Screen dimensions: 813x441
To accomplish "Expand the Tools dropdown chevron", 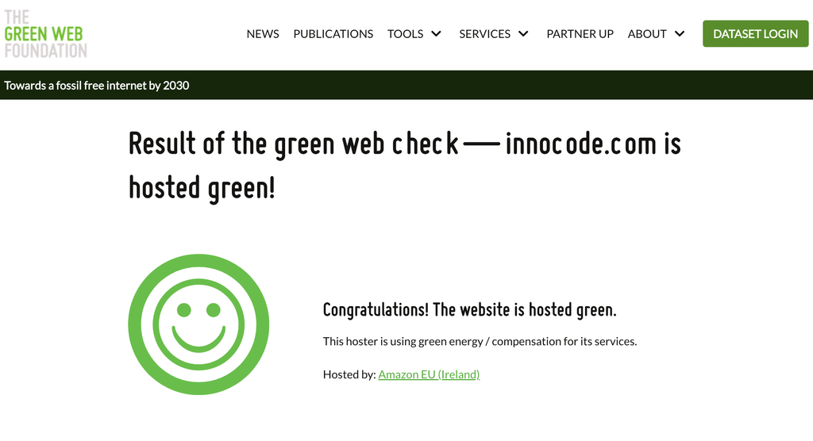I will [436, 33].
